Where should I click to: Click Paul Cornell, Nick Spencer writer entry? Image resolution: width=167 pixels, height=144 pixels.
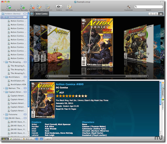(58, 125)
